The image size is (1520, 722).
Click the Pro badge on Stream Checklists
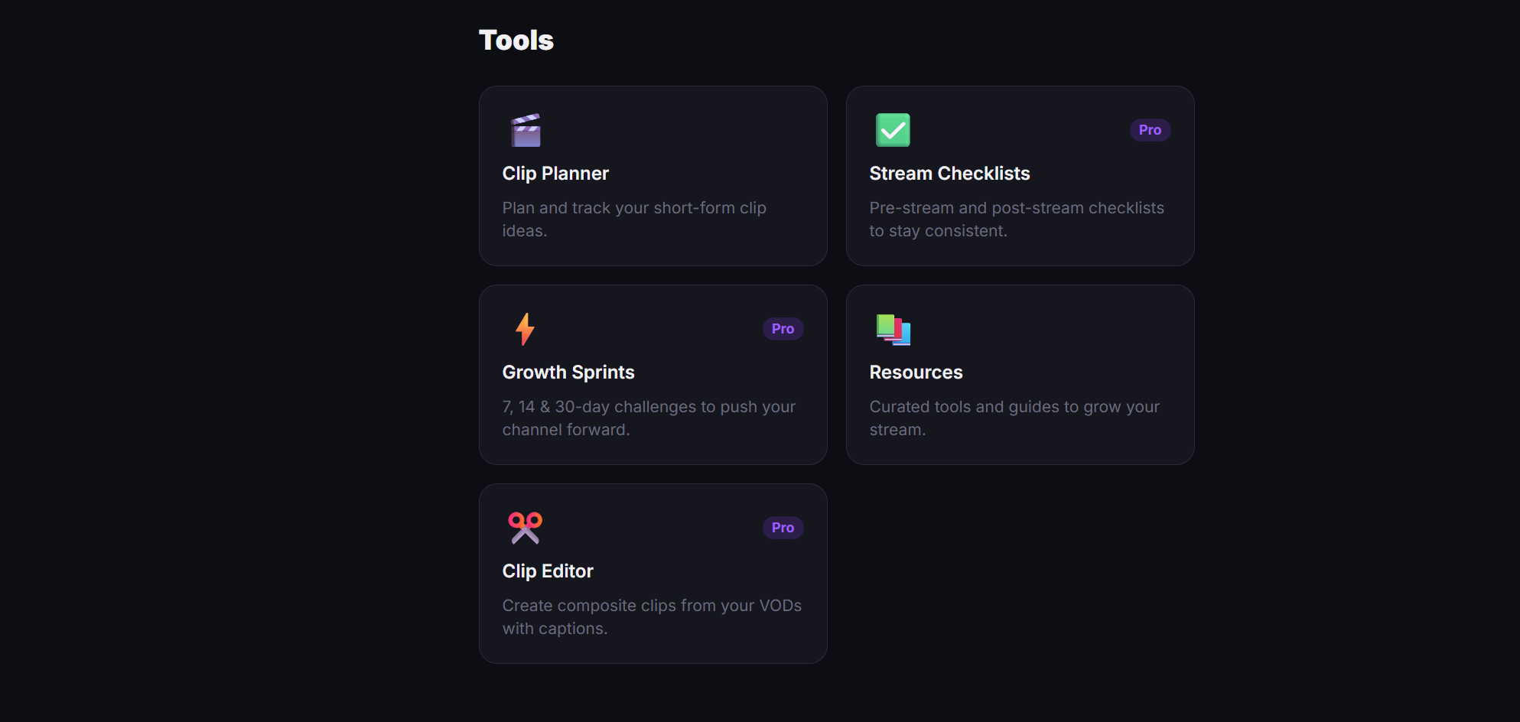pos(1150,130)
